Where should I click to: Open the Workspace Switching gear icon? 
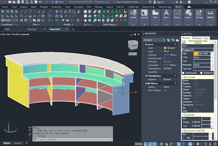(198, 144)
